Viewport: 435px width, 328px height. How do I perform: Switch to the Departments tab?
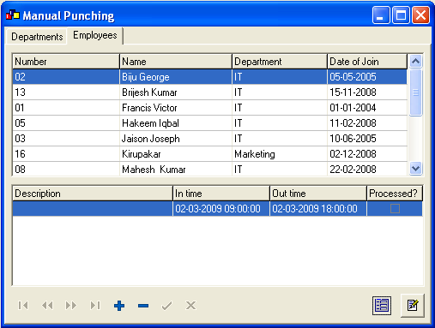click(x=37, y=37)
